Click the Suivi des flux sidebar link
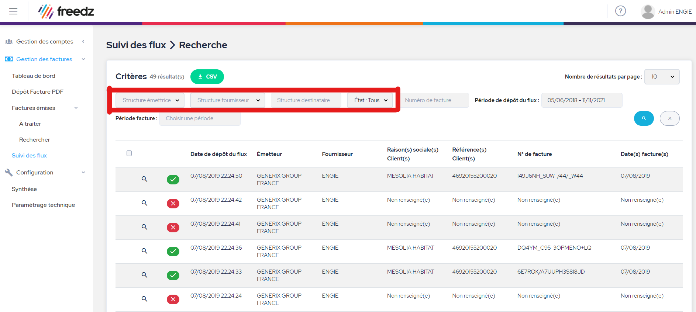This screenshot has height=312, width=696. [x=30, y=156]
